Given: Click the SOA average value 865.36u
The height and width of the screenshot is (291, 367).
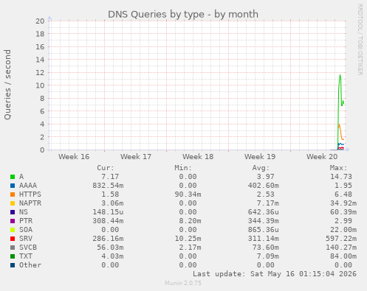Looking at the screenshot, I should point(264,230).
